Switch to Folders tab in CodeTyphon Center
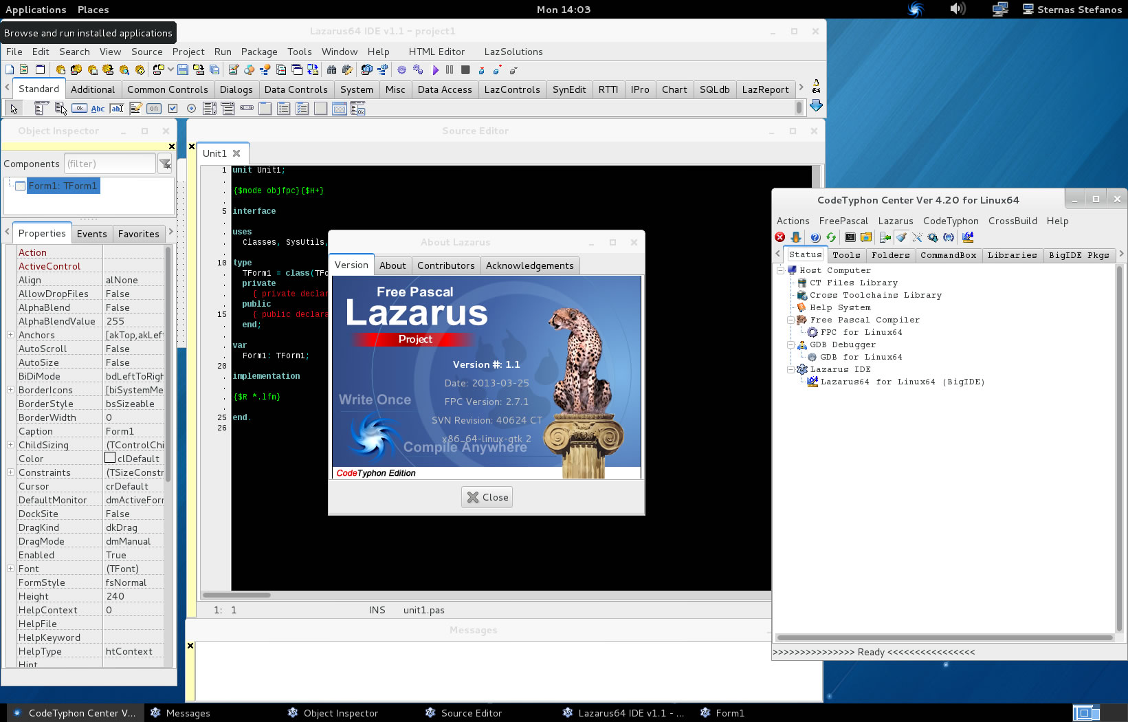The width and height of the screenshot is (1128, 722). (x=890, y=255)
